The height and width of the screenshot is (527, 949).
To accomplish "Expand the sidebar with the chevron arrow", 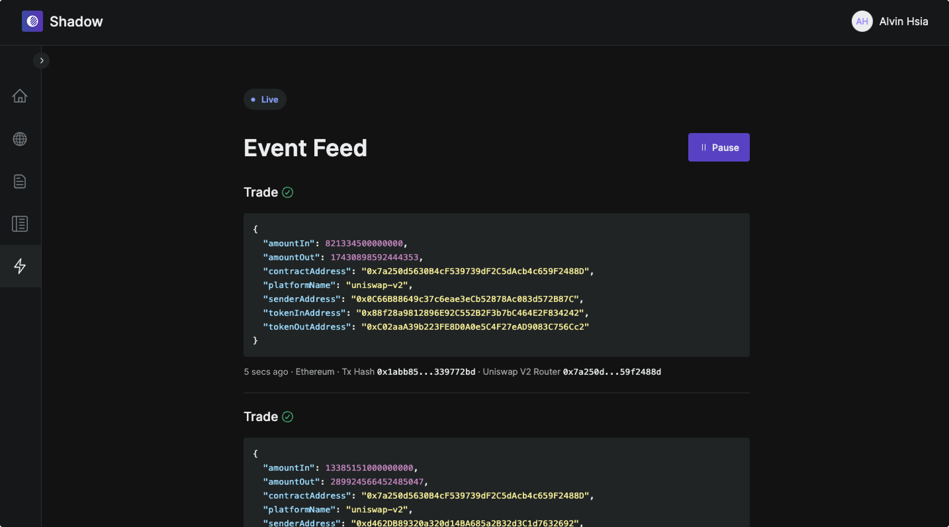I will (x=42, y=61).
